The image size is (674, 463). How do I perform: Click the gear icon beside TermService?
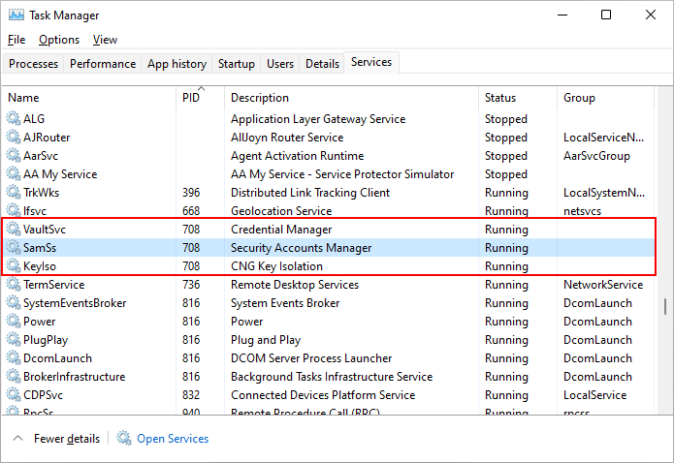(14, 285)
